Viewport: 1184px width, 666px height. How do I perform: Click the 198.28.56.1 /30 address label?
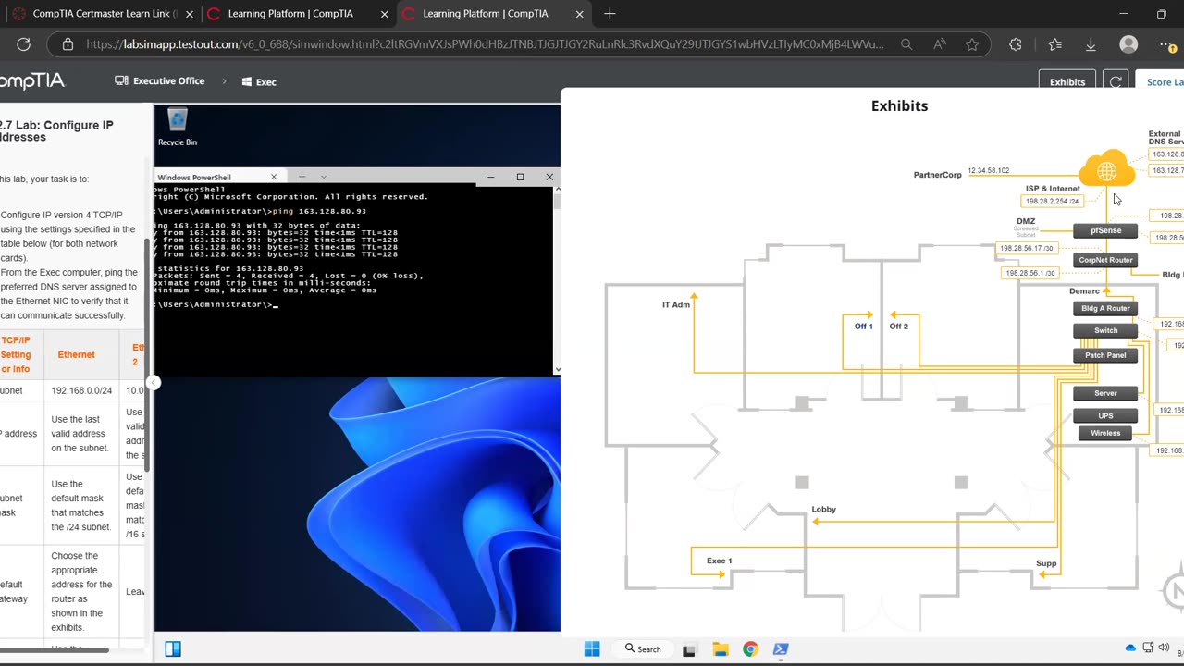click(x=1030, y=273)
